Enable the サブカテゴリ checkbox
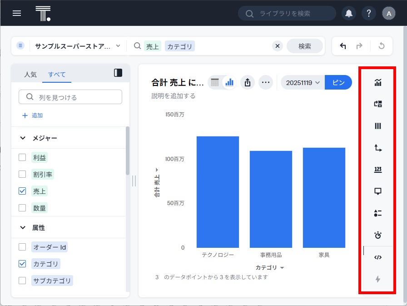The width and height of the screenshot is (407, 306). 22,280
